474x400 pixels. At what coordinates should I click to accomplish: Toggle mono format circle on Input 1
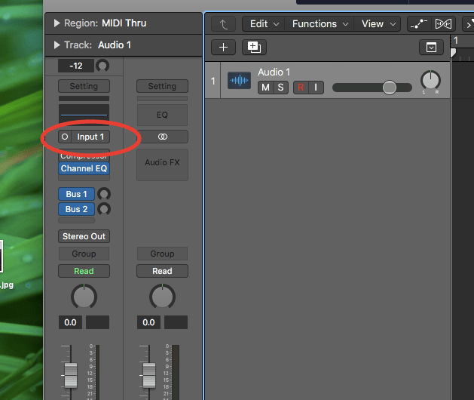coord(65,137)
